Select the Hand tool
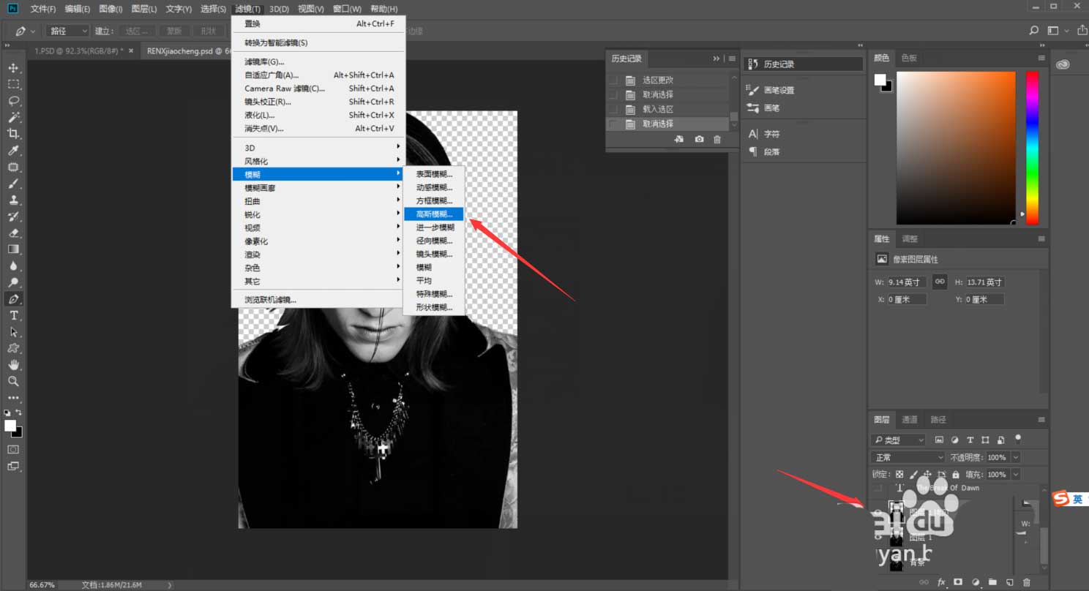The width and height of the screenshot is (1089, 591). [x=13, y=364]
